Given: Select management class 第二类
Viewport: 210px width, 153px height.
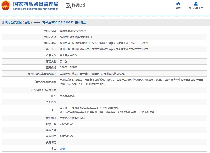Looking at the screenshot, I should pos(63,61).
